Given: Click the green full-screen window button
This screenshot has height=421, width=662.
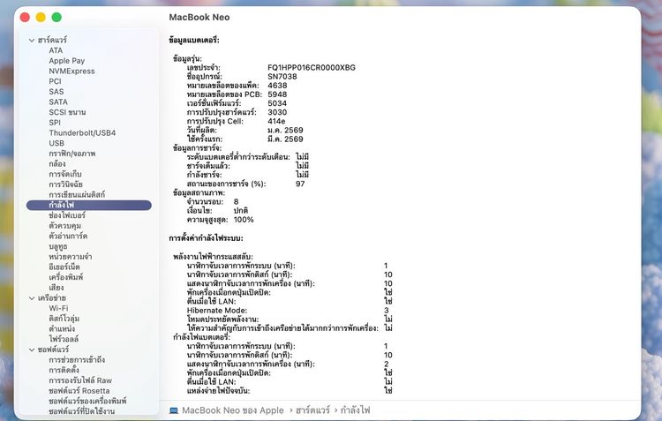Looking at the screenshot, I should pyautogui.click(x=56, y=18).
